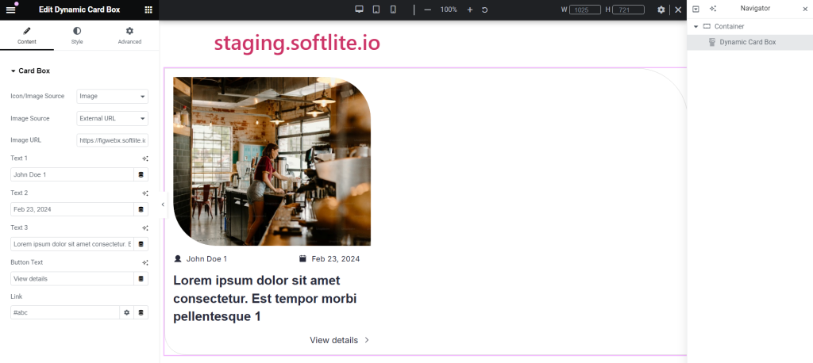Click the Image URL input field
Screen dimensions: 813x363
[x=113, y=140]
